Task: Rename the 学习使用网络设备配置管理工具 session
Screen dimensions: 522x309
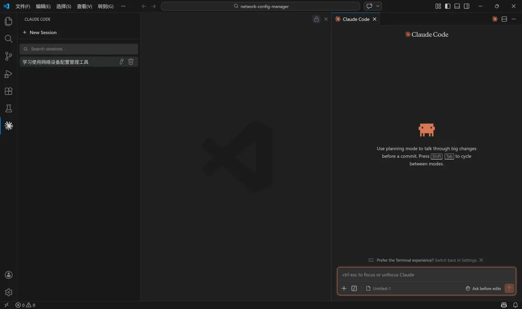Action: click(x=121, y=61)
